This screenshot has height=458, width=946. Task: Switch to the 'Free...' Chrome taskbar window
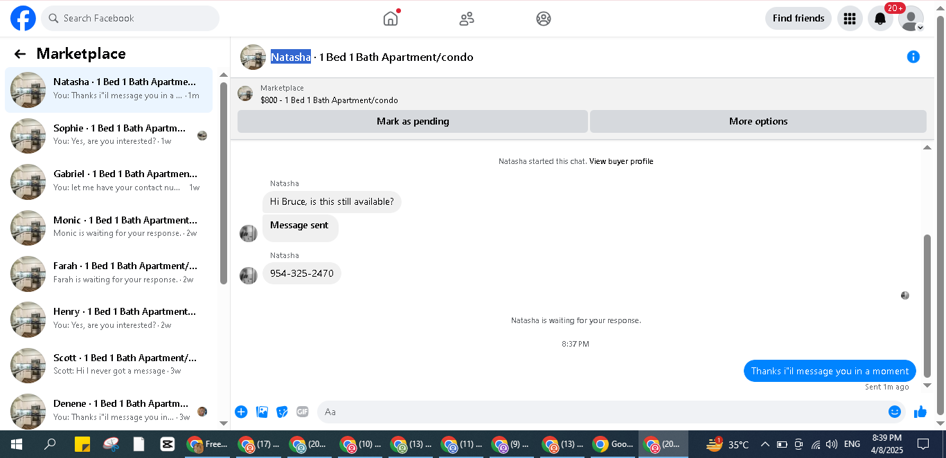(x=208, y=444)
